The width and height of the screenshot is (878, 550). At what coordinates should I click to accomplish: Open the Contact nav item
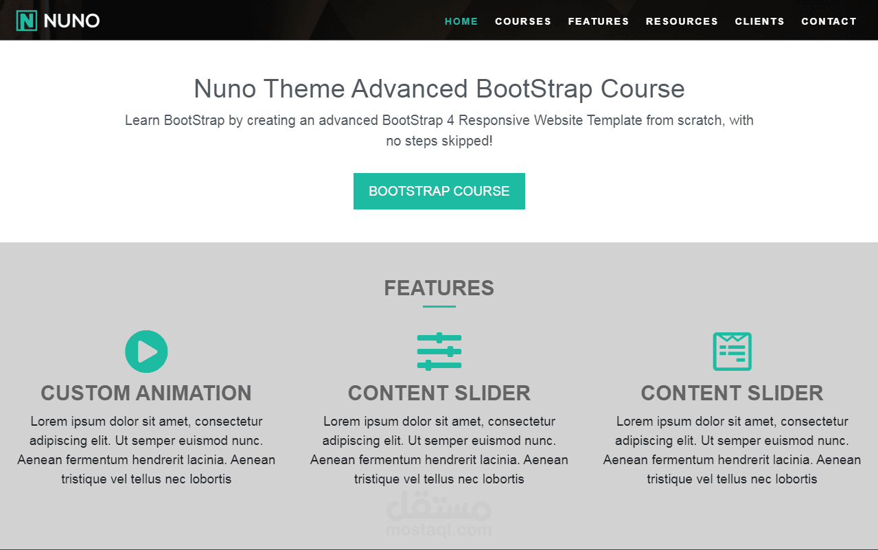point(829,21)
